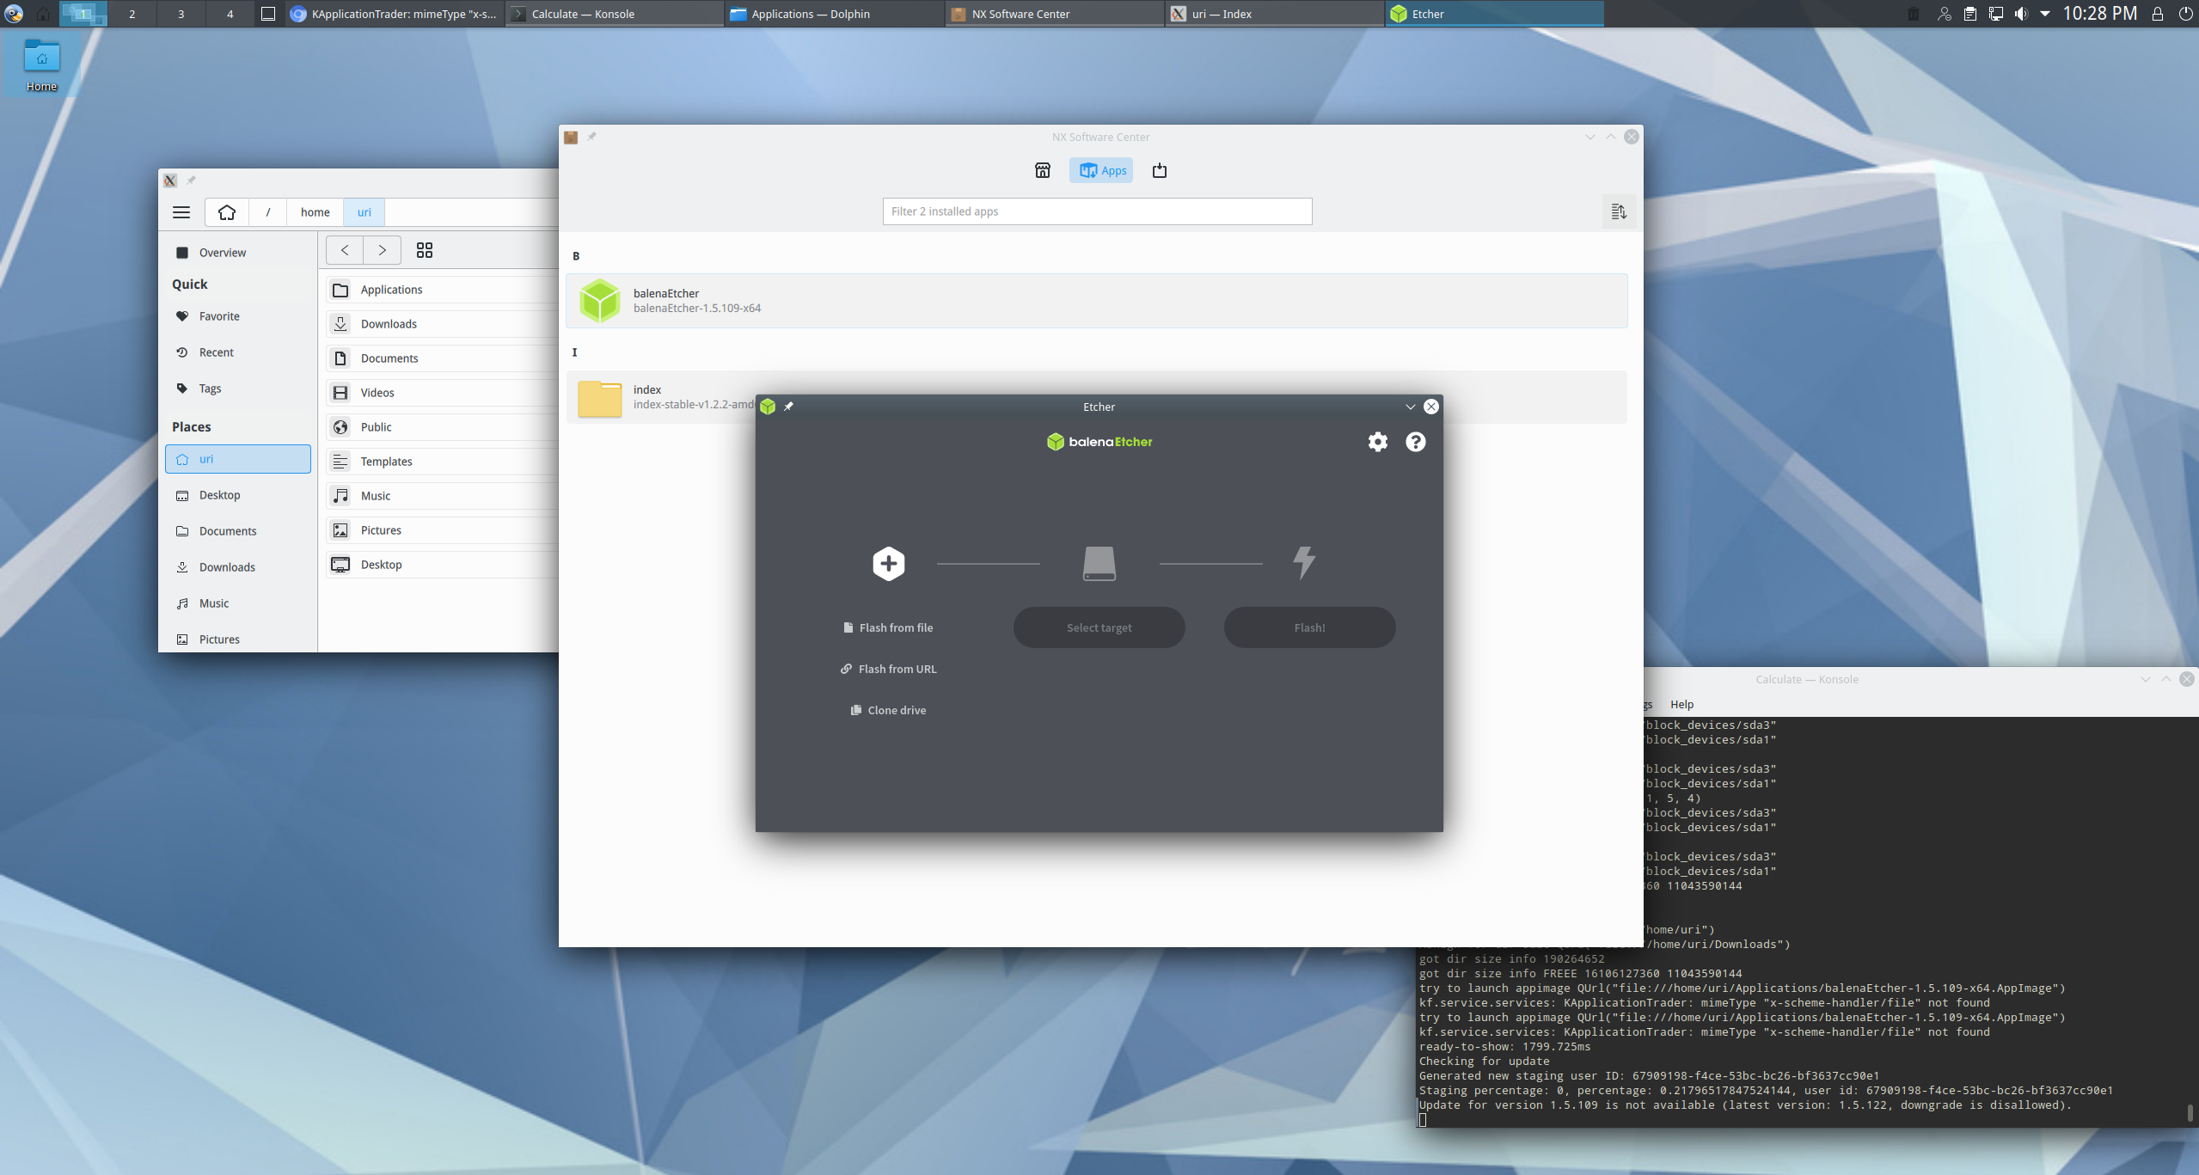Roll up Etcher using the titlebar chevron
Viewport: 2199px width, 1175px height.
pyautogui.click(x=1409, y=407)
